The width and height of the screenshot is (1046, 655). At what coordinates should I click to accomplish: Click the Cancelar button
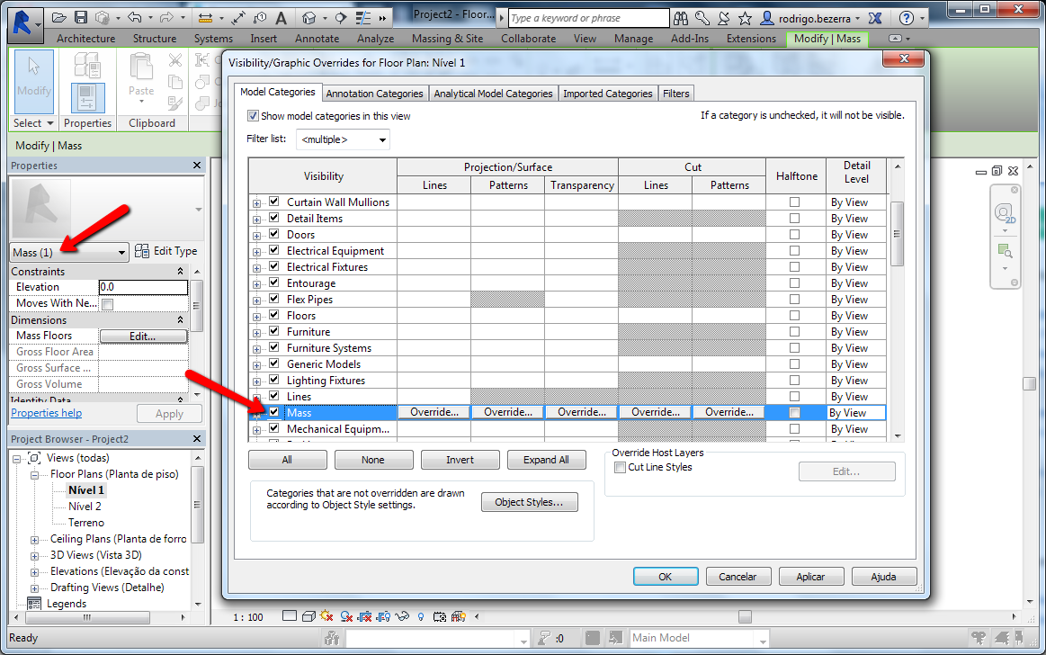pos(738,577)
